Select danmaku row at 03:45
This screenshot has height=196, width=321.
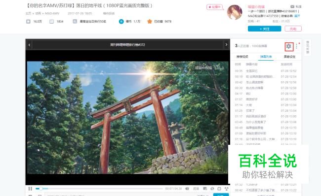coord(266,122)
